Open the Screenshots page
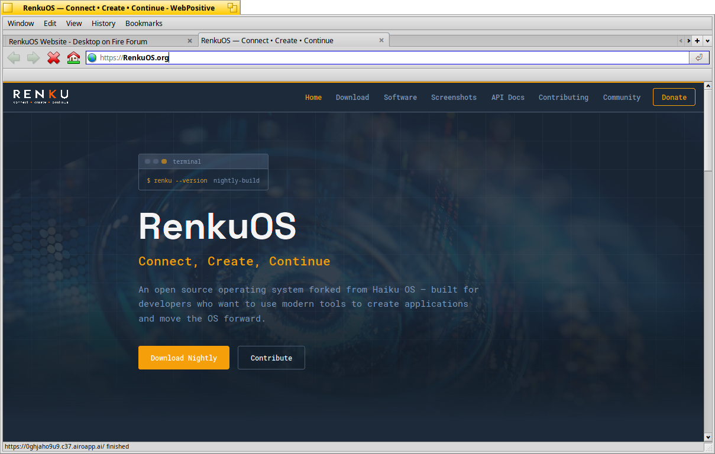The image size is (715, 454). (x=454, y=98)
